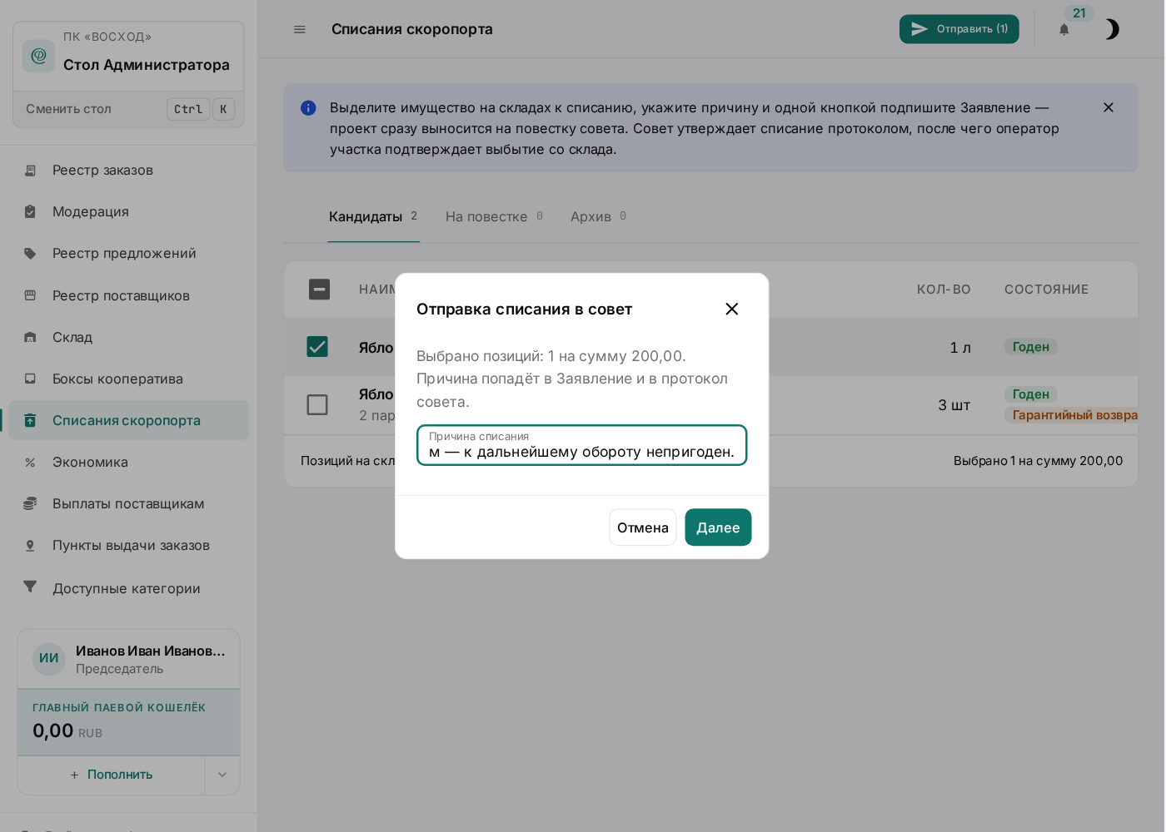Select 'Списания скоропорта' in sidebar

(129, 420)
